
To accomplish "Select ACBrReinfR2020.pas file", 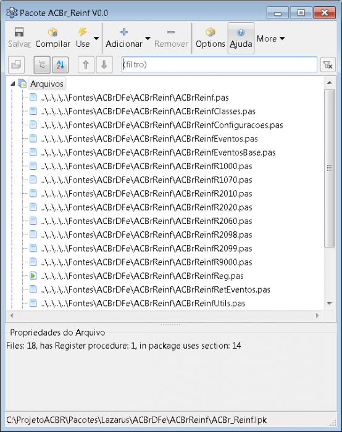I will click(x=146, y=207).
